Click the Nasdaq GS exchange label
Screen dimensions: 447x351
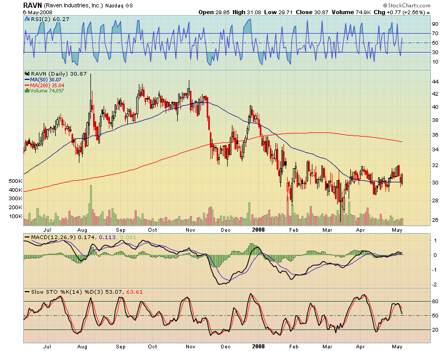coord(119,6)
